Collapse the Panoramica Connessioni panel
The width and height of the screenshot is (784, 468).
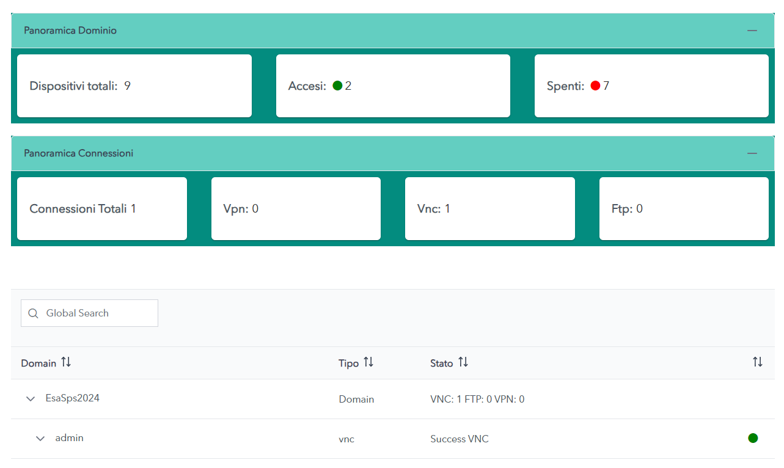click(x=752, y=153)
